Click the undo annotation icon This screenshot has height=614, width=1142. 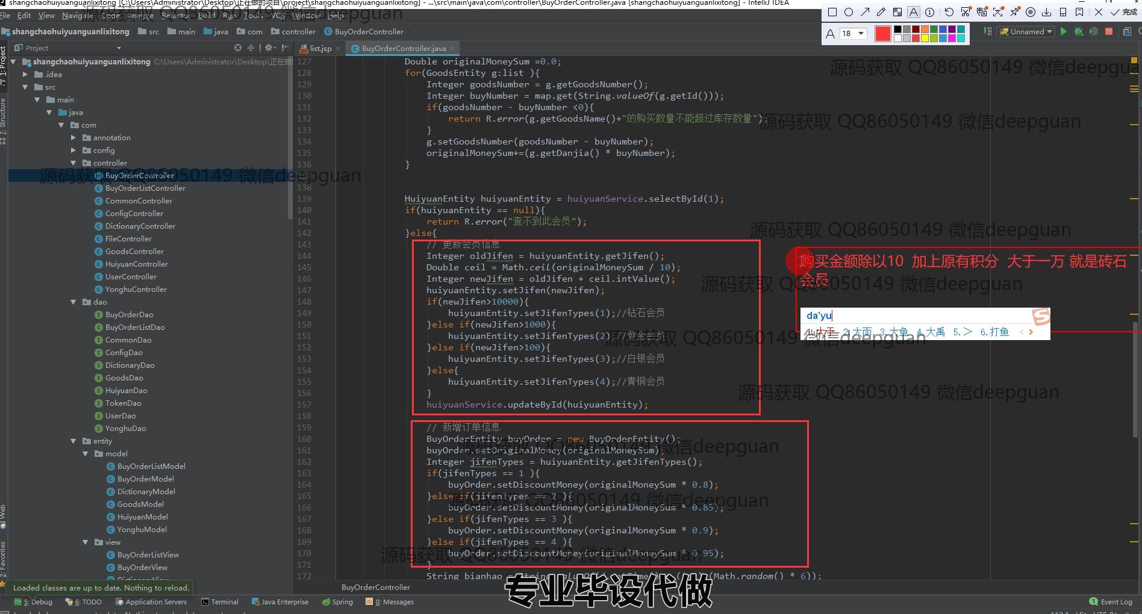click(949, 12)
